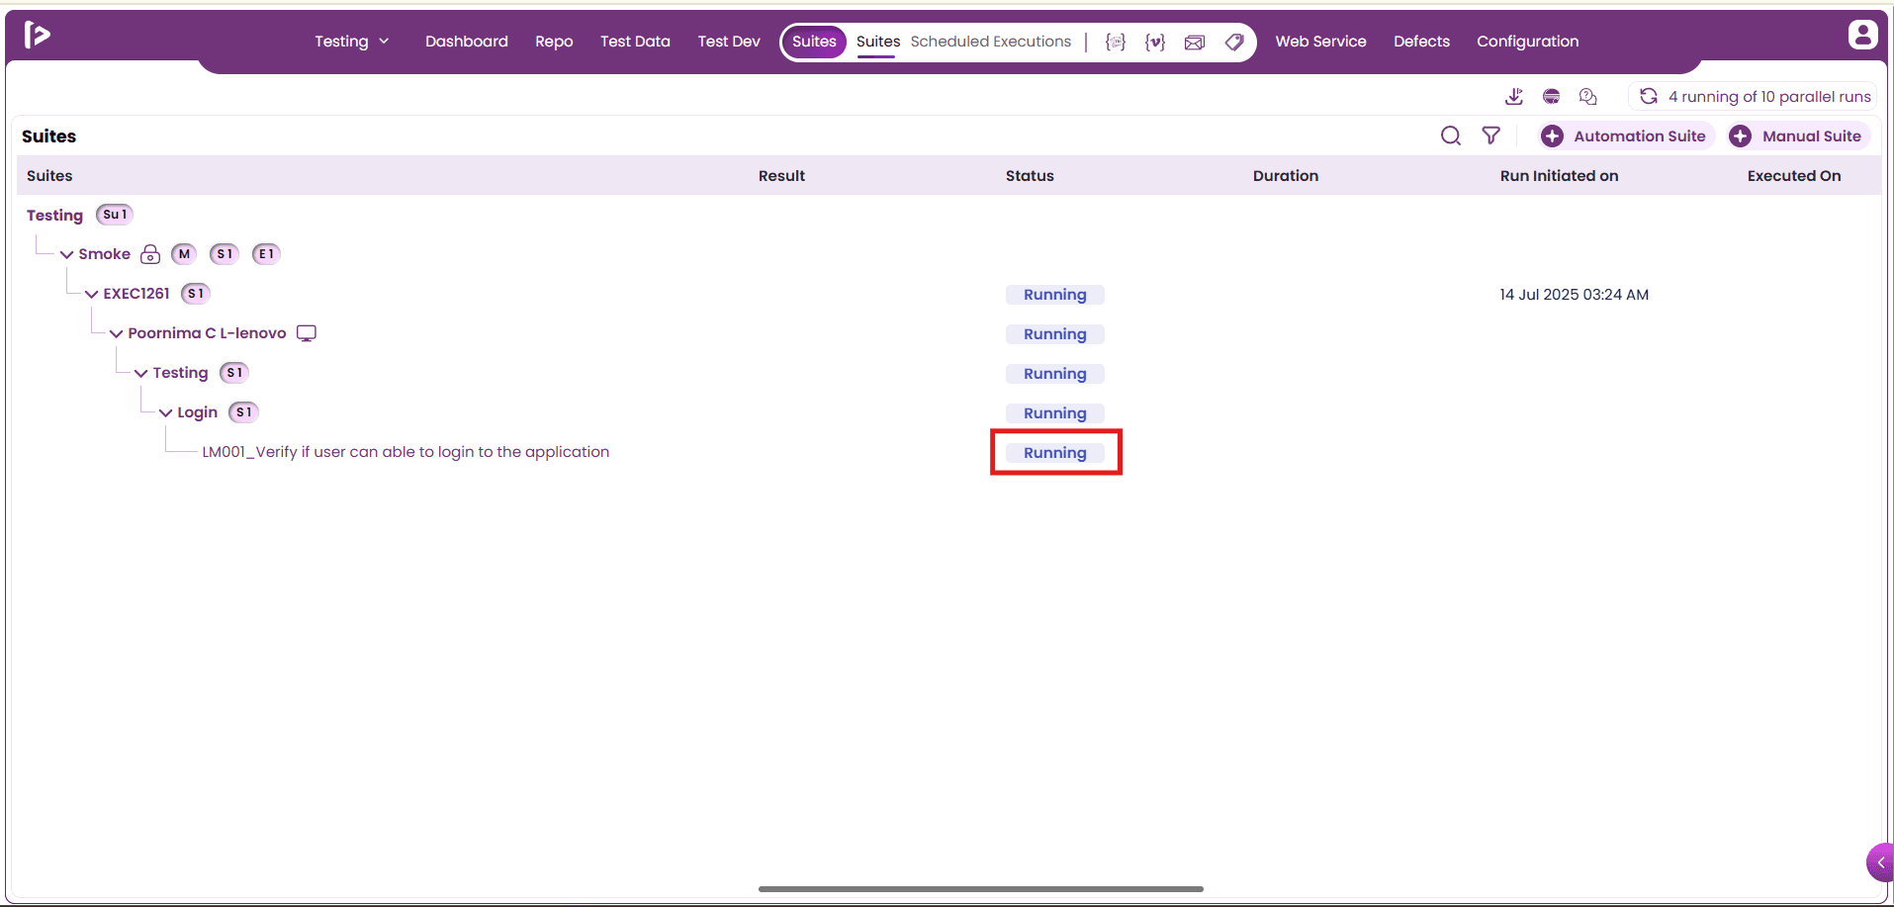
Task: Open the Configuration menu
Action: pyautogui.click(x=1527, y=42)
